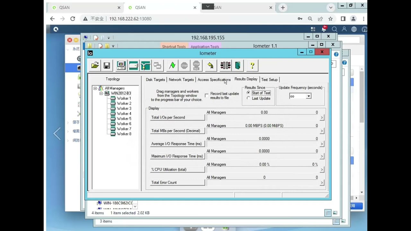Click % CPU Utilization (total) button
The image size is (411, 231).
177,169
